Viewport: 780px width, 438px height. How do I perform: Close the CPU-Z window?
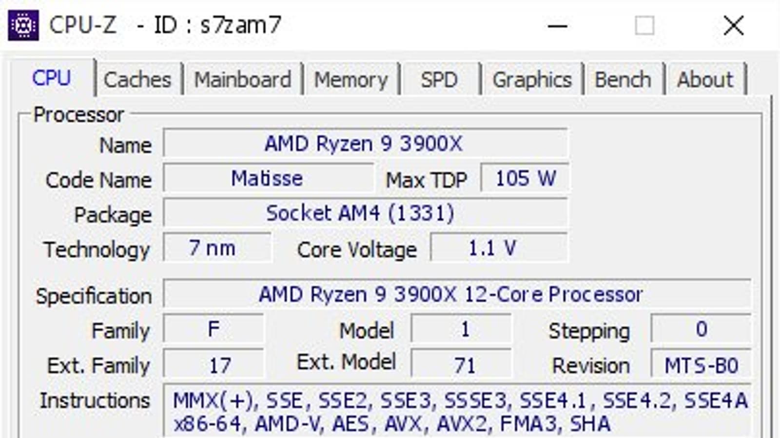coord(733,25)
